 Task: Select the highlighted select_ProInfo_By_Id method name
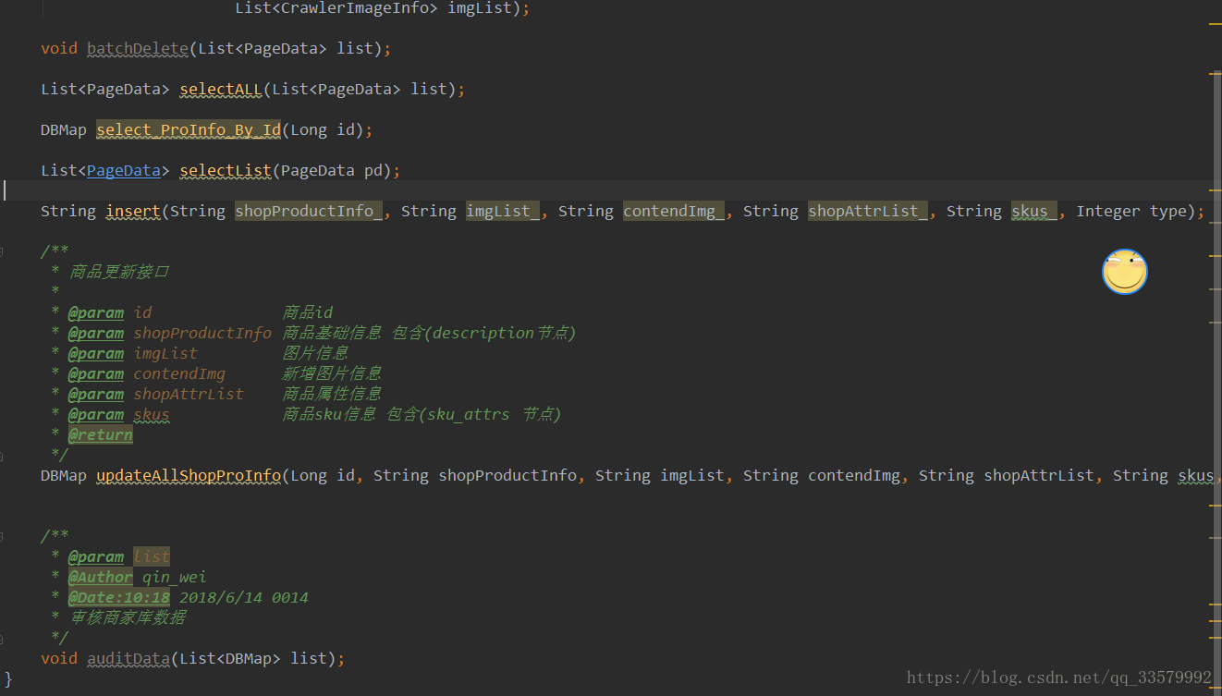pos(189,129)
